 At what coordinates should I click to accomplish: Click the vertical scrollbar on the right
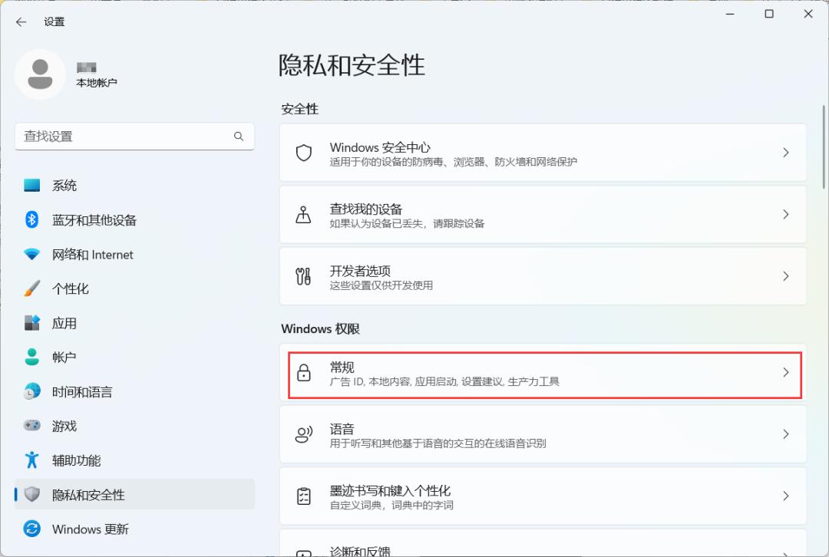824,147
